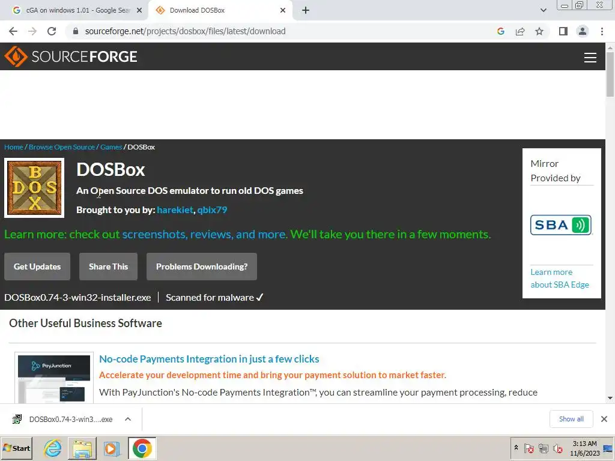The image size is (615, 461).
Task: Click the browser forward arrow
Action: tap(32, 31)
